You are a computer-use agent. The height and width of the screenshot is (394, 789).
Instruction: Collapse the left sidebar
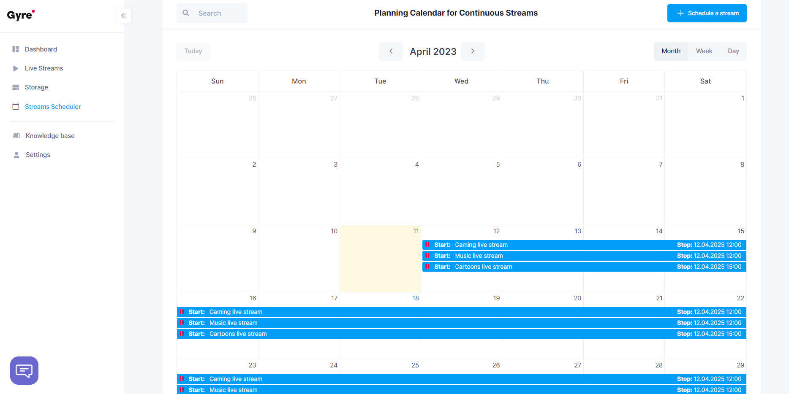click(123, 16)
